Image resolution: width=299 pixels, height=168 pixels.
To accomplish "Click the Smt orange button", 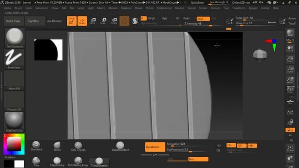I will tap(198, 159).
